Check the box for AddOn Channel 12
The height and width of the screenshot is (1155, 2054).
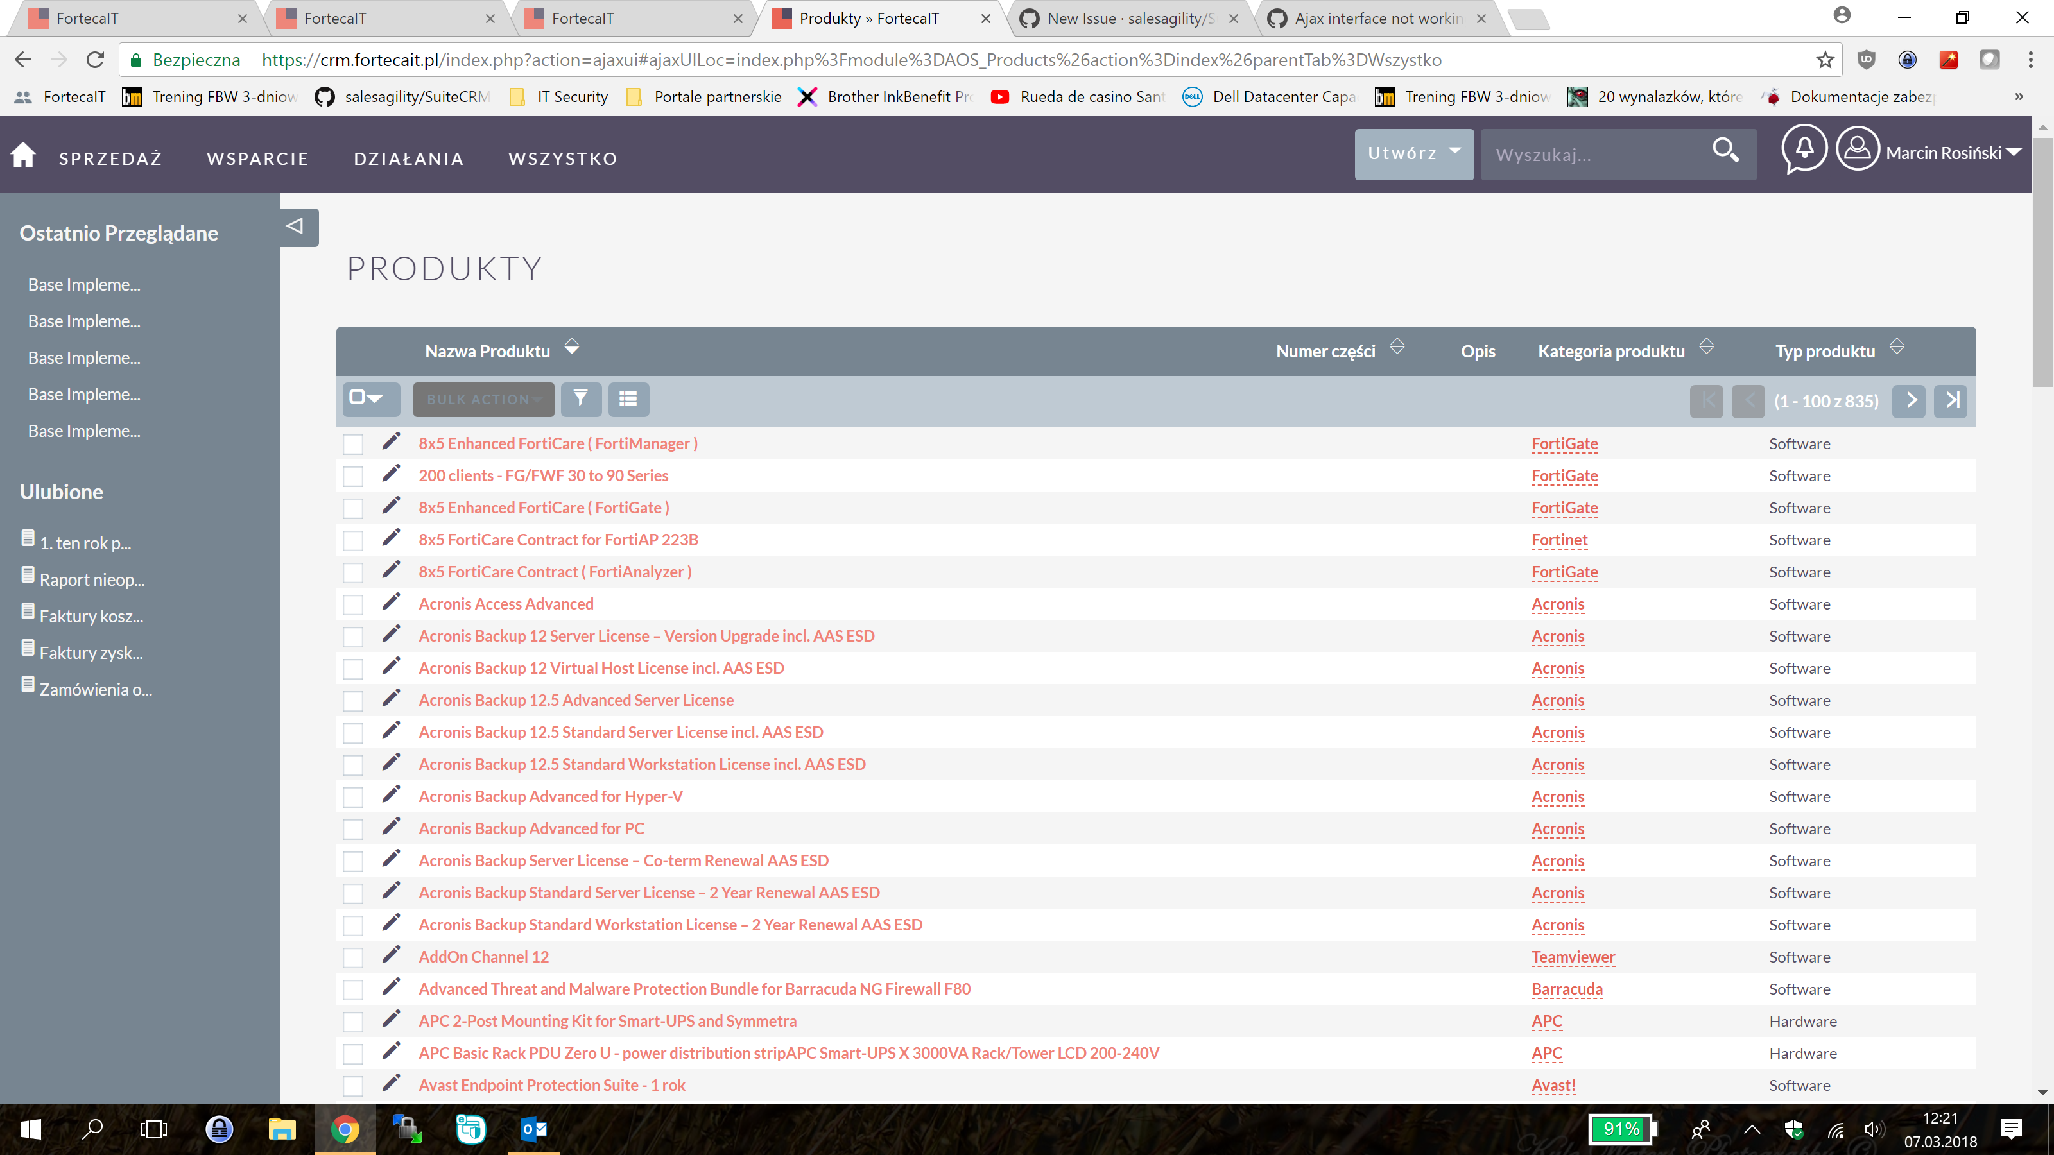coord(353,957)
